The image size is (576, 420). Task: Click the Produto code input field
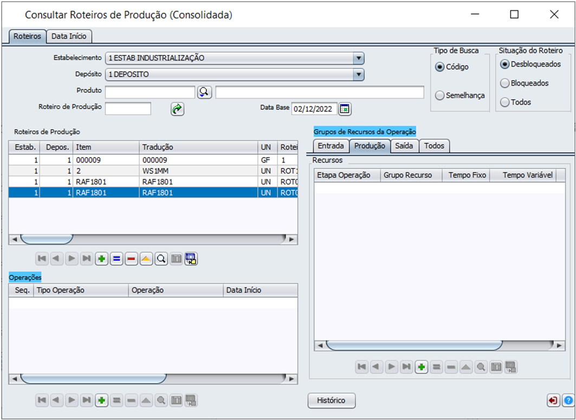click(150, 92)
